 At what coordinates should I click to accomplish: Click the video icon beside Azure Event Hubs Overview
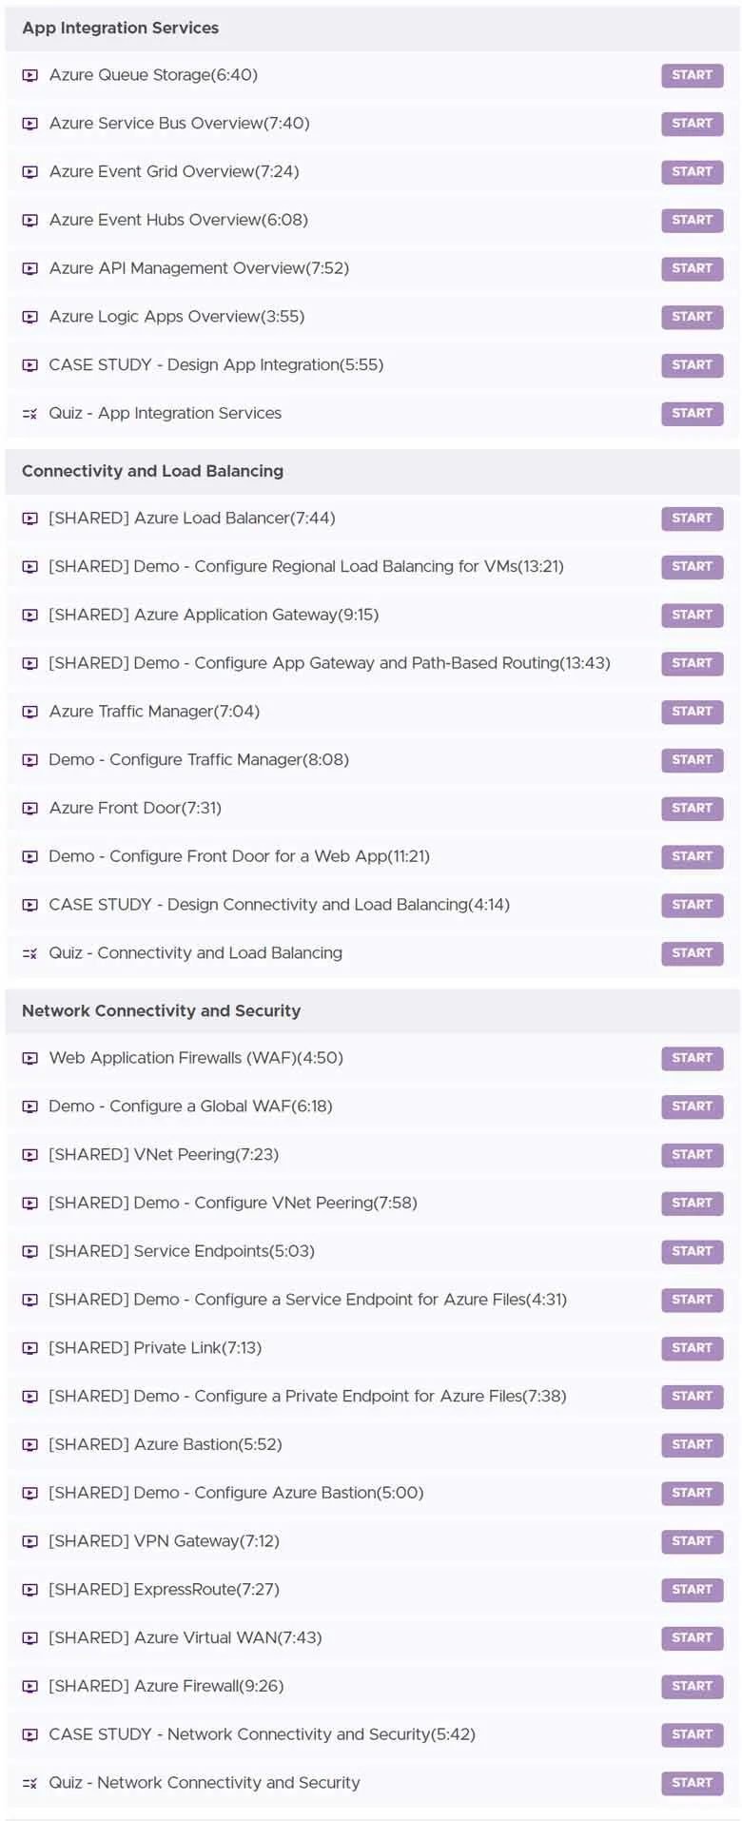click(x=30, y=221)
